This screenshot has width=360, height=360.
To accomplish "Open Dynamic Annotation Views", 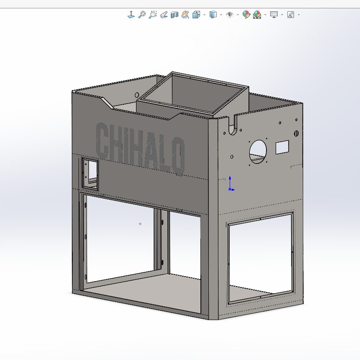I will (x=185, y=15).
